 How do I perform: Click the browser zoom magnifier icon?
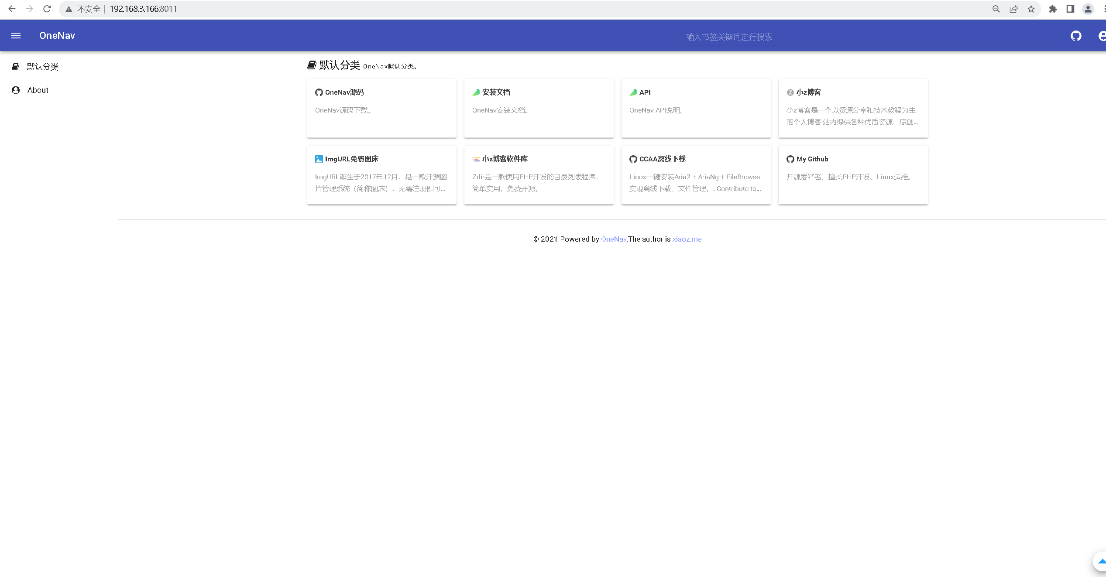[996, 9]
